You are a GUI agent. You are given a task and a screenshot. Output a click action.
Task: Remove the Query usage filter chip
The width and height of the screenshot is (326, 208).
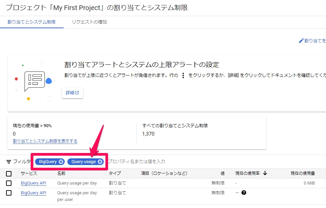pos(100,162)
